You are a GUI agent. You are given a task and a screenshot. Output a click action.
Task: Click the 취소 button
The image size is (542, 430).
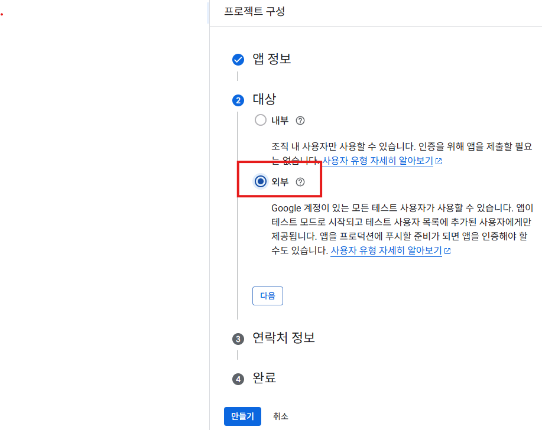pos(280,416)
